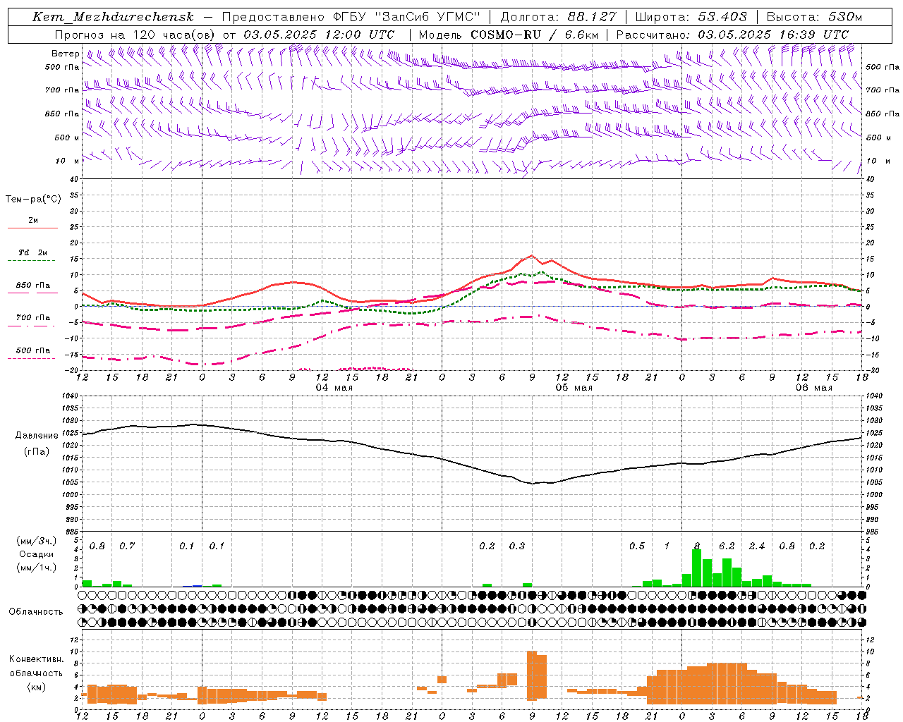Click the (мм/3ч.) units label

click(x=36, y=541)
